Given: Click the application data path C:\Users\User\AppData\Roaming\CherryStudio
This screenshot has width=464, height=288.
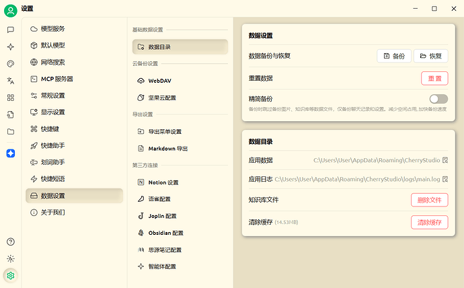Looking at the screenshot, I should [377, 160].
